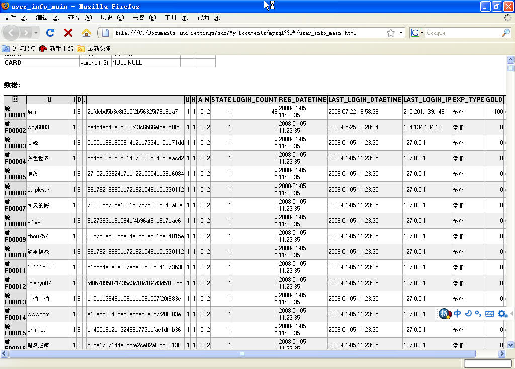The image size is (515, 369).
Task: Open the 编辑 menu
Action: point(48,18)
